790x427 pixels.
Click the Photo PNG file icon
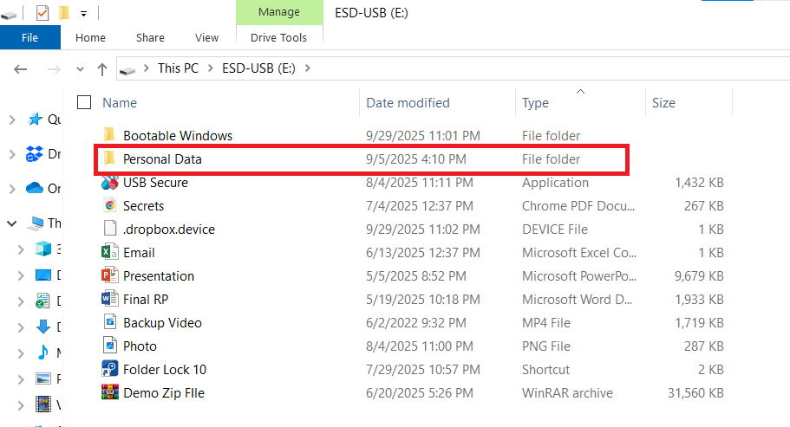(110, 346)
